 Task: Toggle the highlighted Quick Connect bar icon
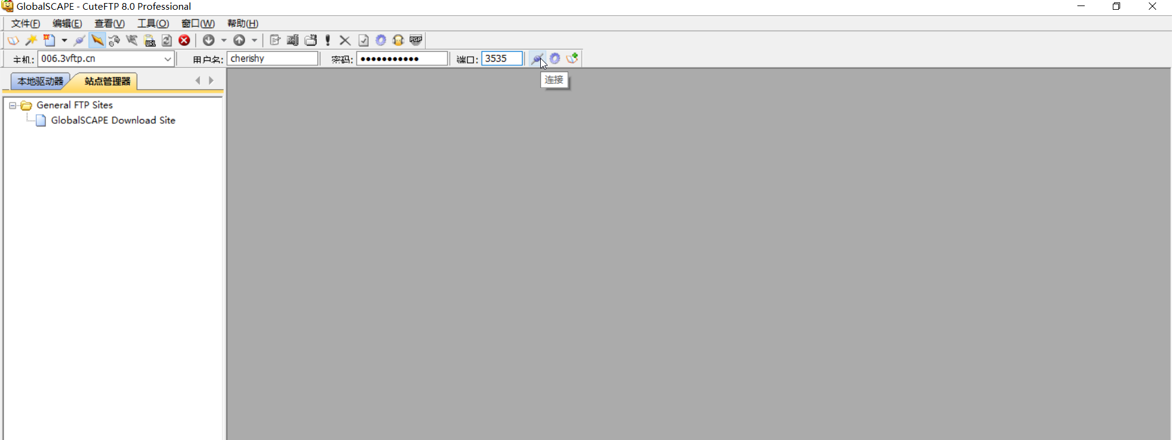97,40
